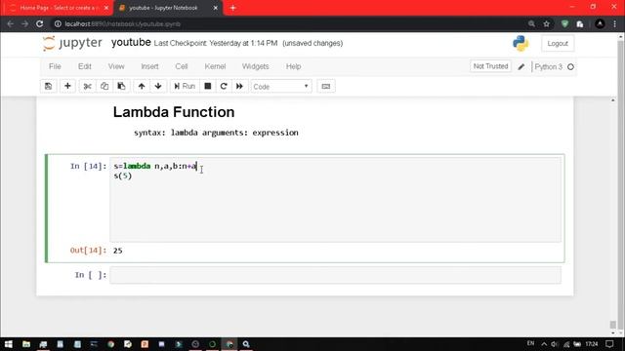The image size is (625, 351).
Task: Click the Python logo in the header
Action: tap(521, 43)
